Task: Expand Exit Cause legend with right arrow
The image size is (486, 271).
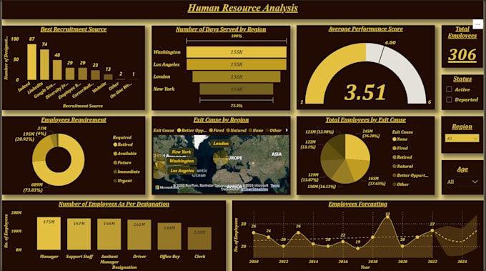Action: pyautogui.click(x=287, y=130)
